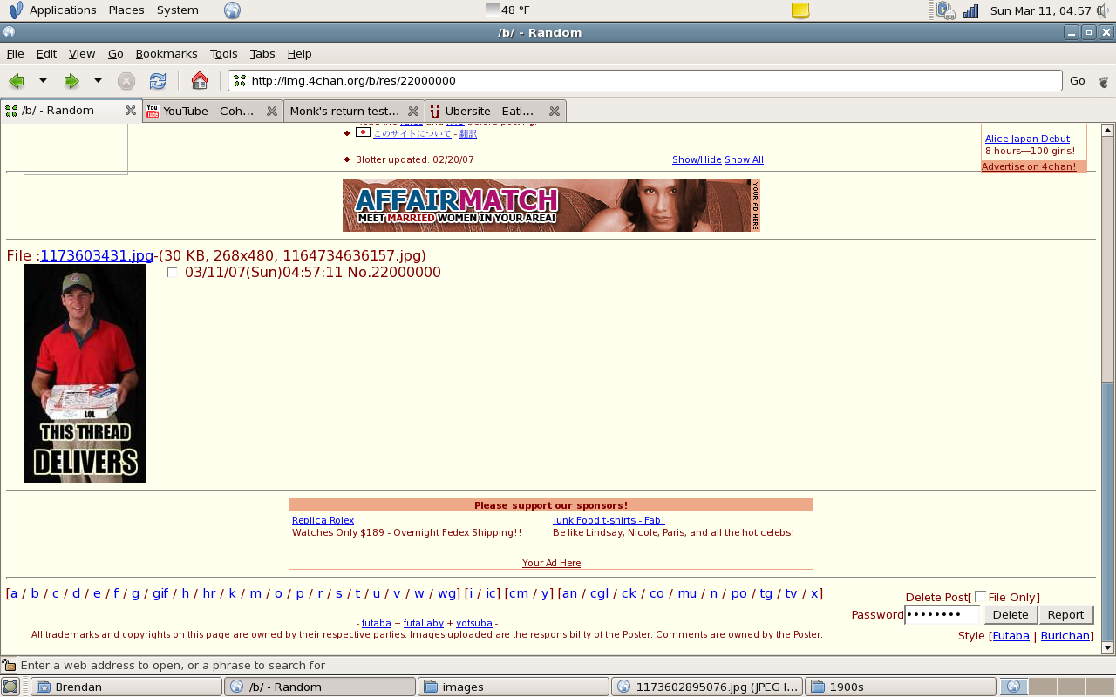Open the network monitor signal bars icon
Viewport: 1116px width, 697px height.
pos(970,10)
